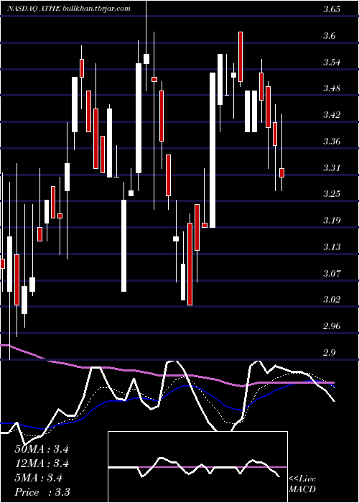Click the 3.65 price axis label
Viewport: 359px width, 503px height.
point(332,9)
